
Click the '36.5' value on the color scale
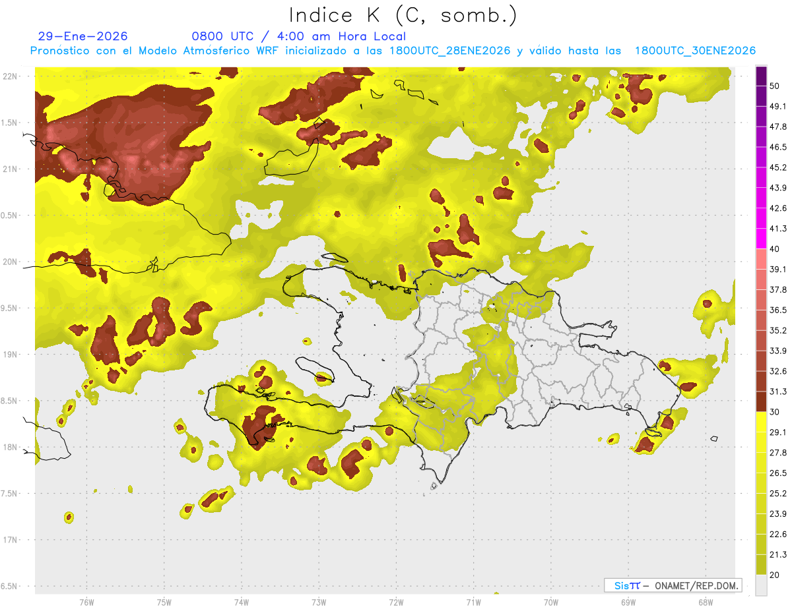778,310
